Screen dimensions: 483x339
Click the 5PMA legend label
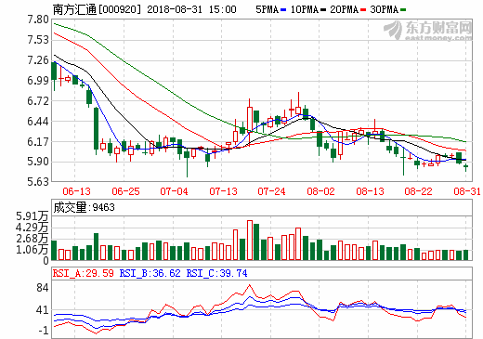click(267, 9)
